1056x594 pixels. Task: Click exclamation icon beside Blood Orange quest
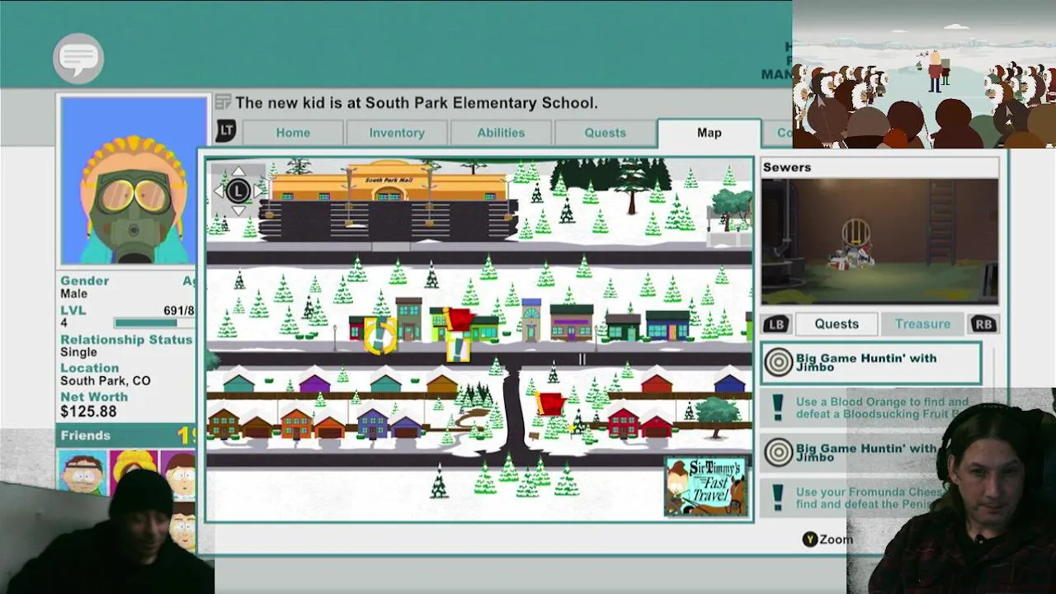tap(777, 408)
